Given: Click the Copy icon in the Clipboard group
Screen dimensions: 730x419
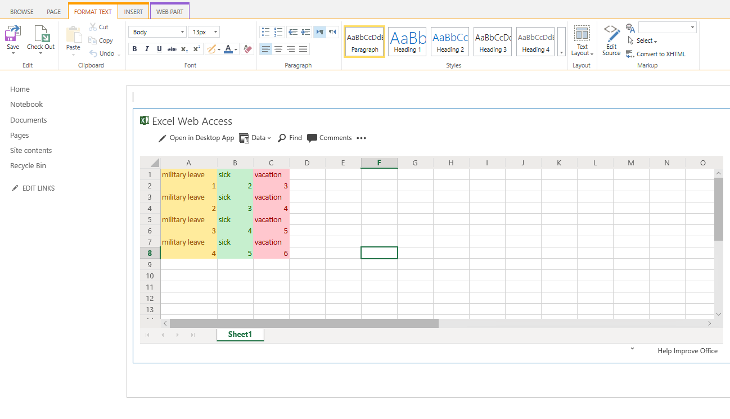Looking at the screenshot, I should [93, 40].
